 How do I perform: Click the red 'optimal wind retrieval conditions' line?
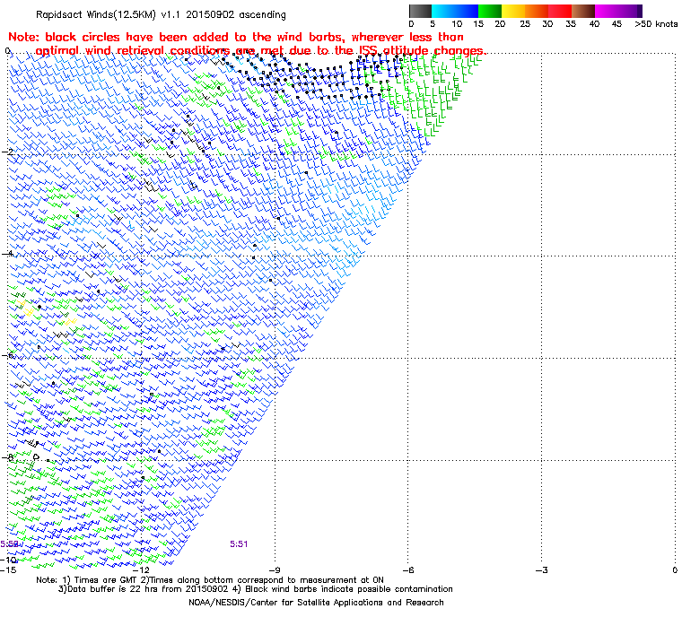click(261, 50)
